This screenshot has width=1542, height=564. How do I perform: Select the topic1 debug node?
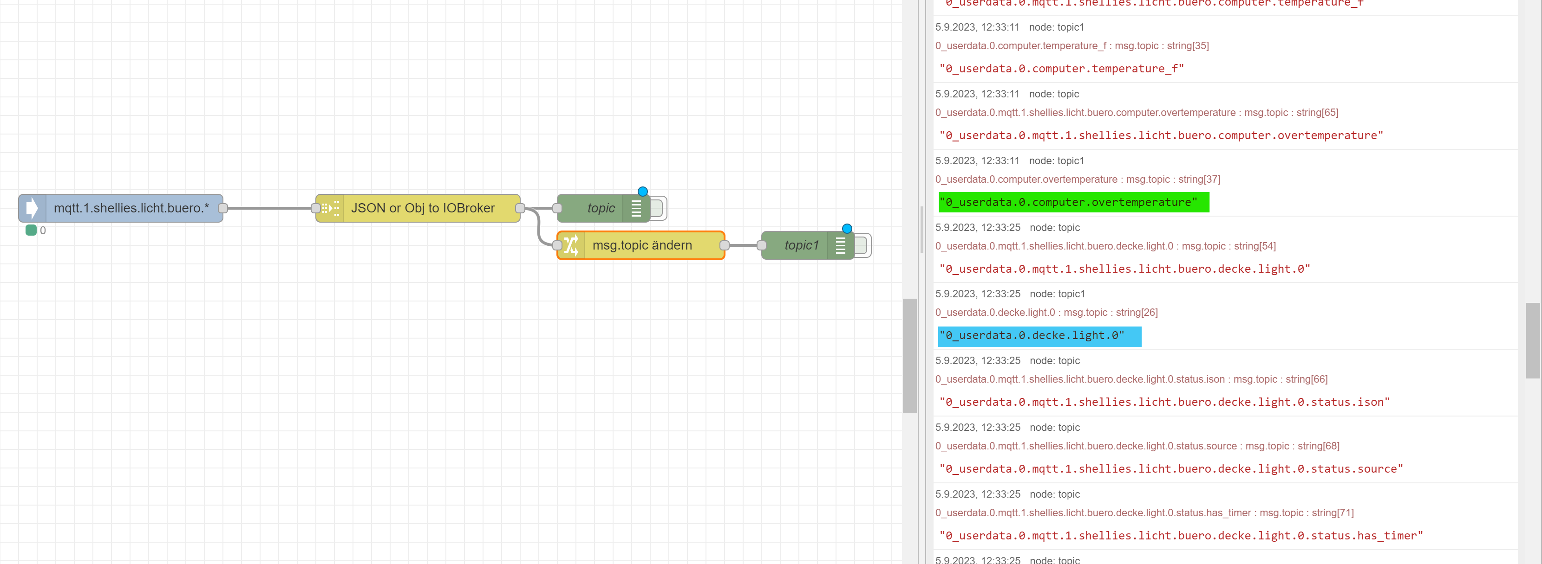808,245
